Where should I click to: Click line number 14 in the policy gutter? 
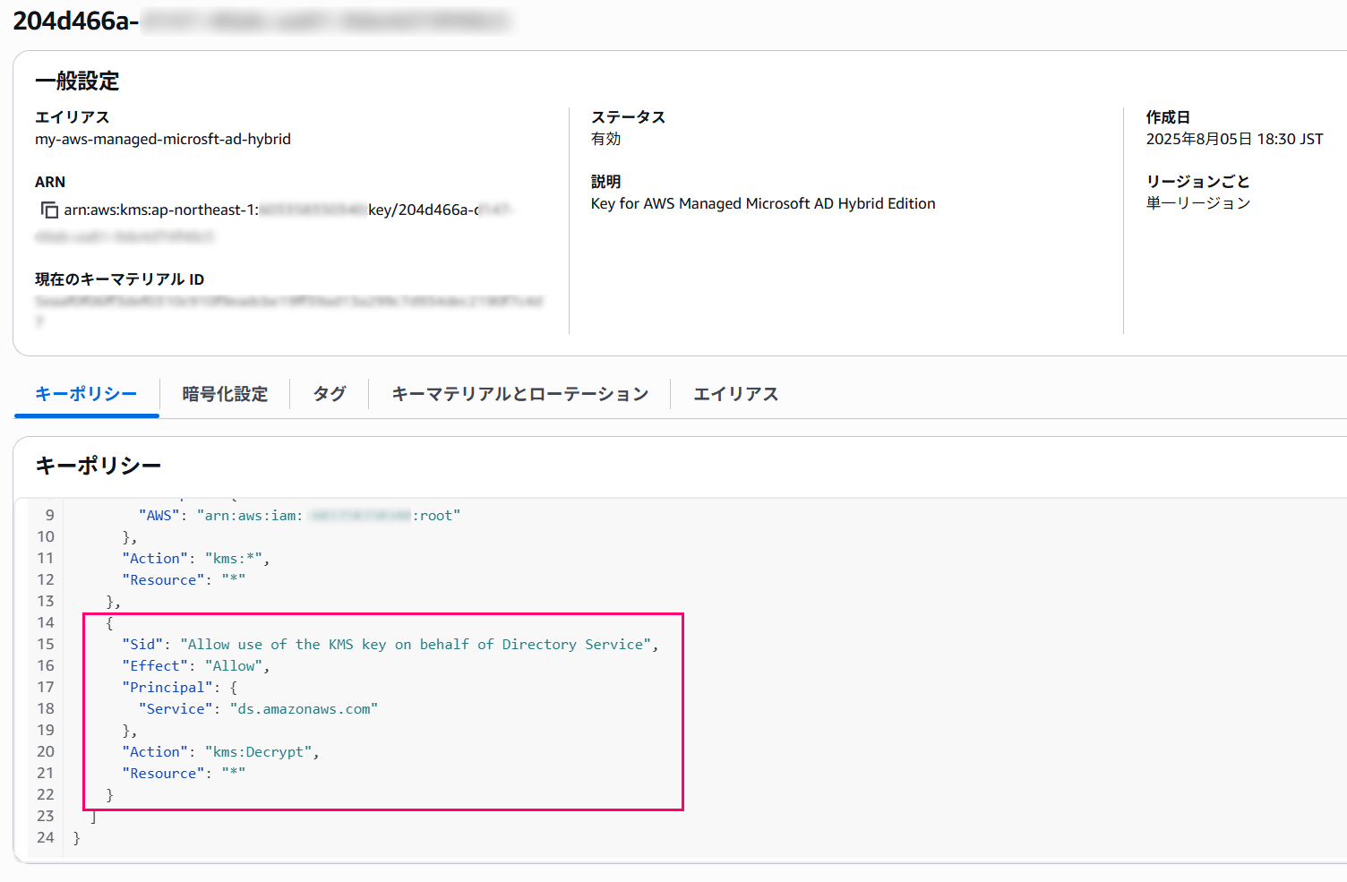pos(46,623)
